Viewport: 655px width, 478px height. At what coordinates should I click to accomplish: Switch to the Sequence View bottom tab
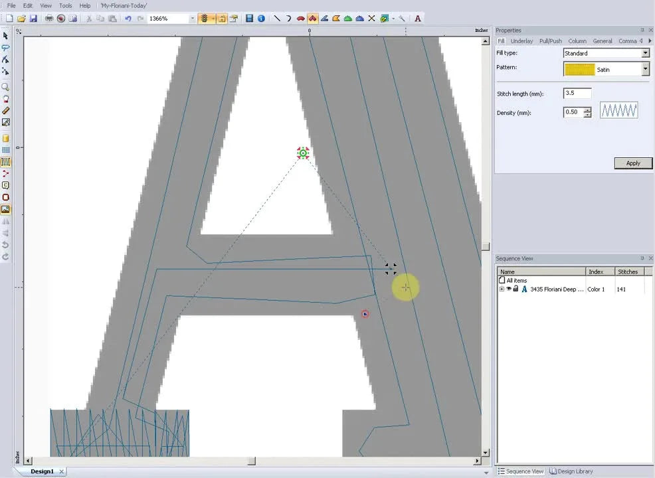click(x=521, y=471)
